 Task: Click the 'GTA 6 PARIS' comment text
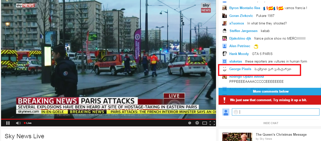(x=262, y=54)
